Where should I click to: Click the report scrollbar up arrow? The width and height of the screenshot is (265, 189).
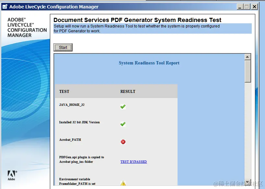tap(248, 57)
